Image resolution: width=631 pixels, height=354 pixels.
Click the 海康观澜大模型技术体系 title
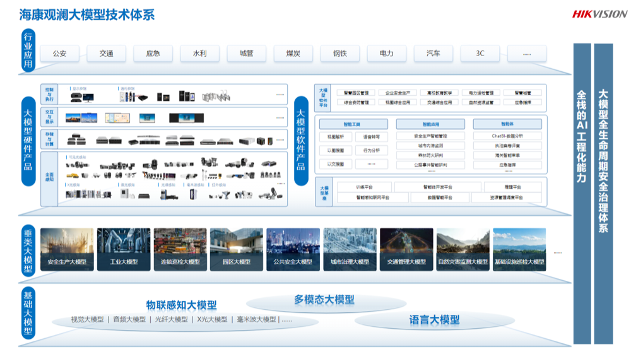[x=87, y=15]
